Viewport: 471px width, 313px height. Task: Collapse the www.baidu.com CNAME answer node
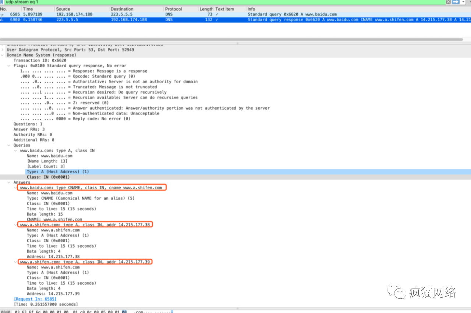tap(16, 188)
